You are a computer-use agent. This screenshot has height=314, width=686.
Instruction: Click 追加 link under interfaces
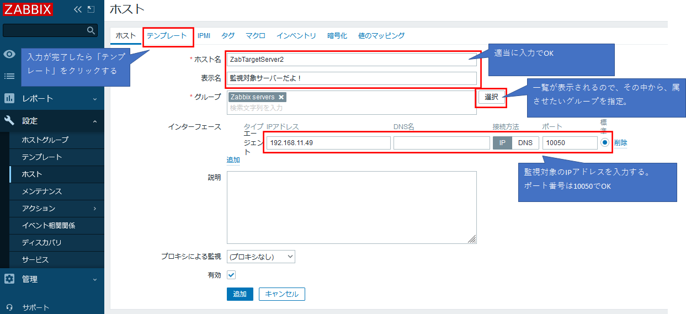pos(233,160)
